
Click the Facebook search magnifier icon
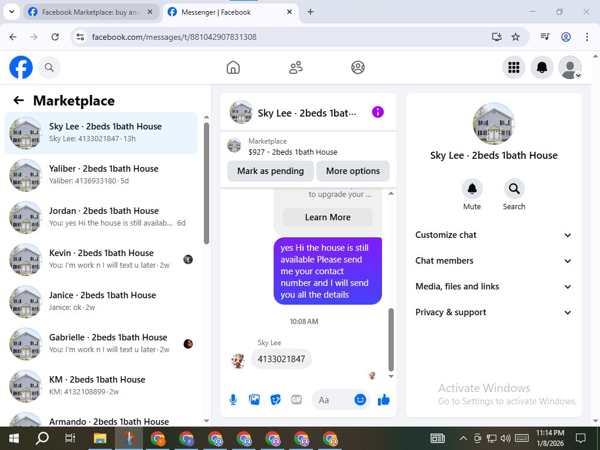click(49, 67)
